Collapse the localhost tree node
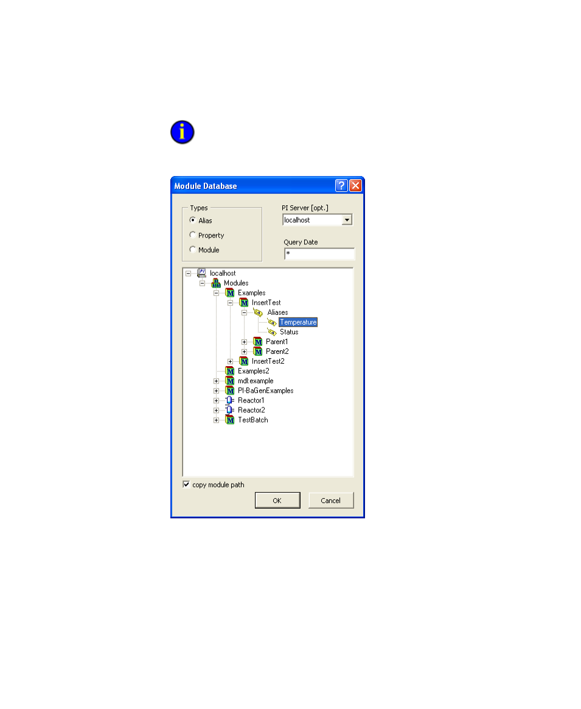 coord(189,273)
